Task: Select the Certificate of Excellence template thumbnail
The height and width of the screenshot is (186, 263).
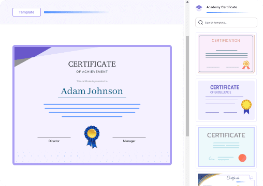Action: coord(226,100)
